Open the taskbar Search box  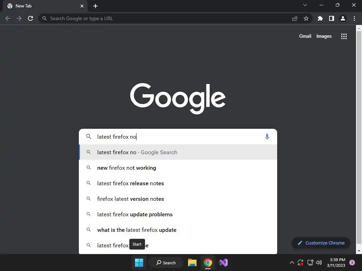coord(166,263)
